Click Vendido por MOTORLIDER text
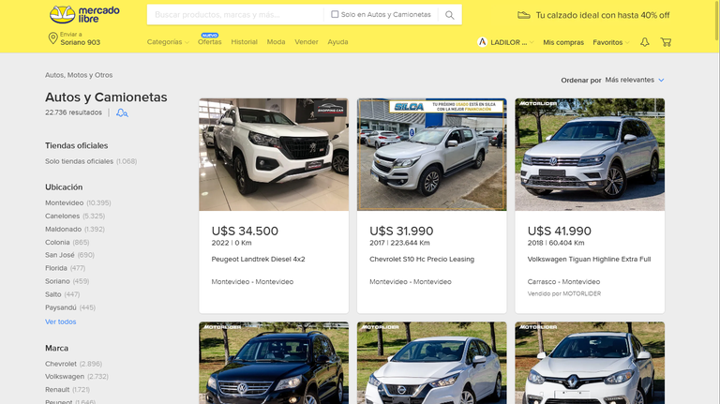Viewport: 720px width, 404px height. [x=563, y=293]
